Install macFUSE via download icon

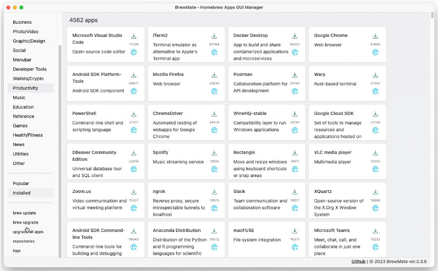(294, 231)
